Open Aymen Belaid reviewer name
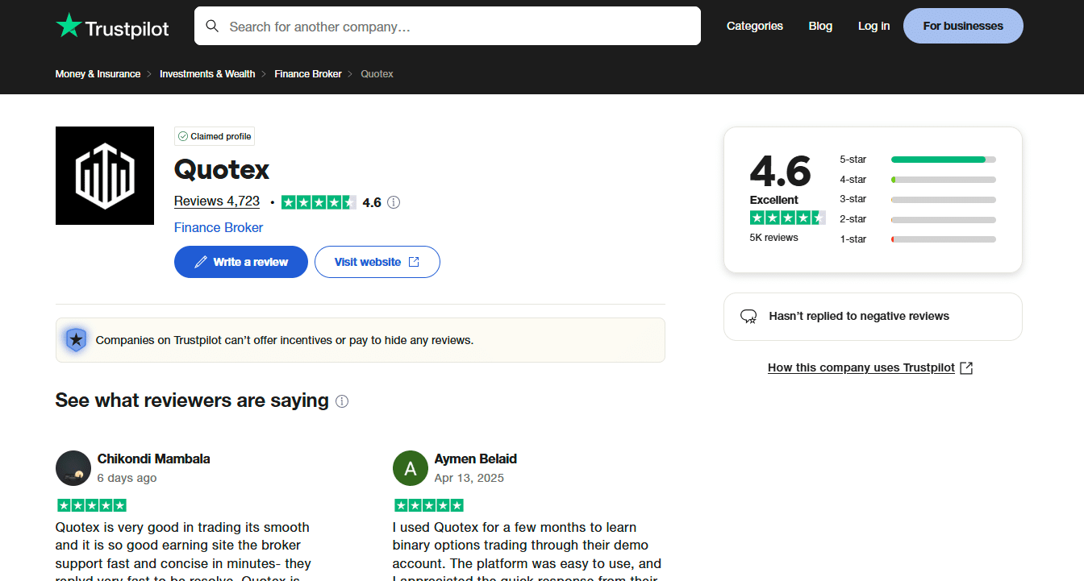1084x581 pixels. tap(475, 459)
